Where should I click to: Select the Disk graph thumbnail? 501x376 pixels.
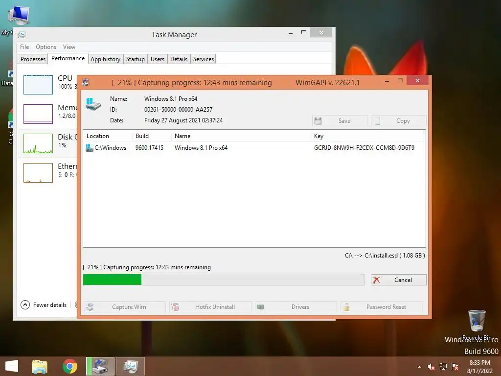coord(38,143)
